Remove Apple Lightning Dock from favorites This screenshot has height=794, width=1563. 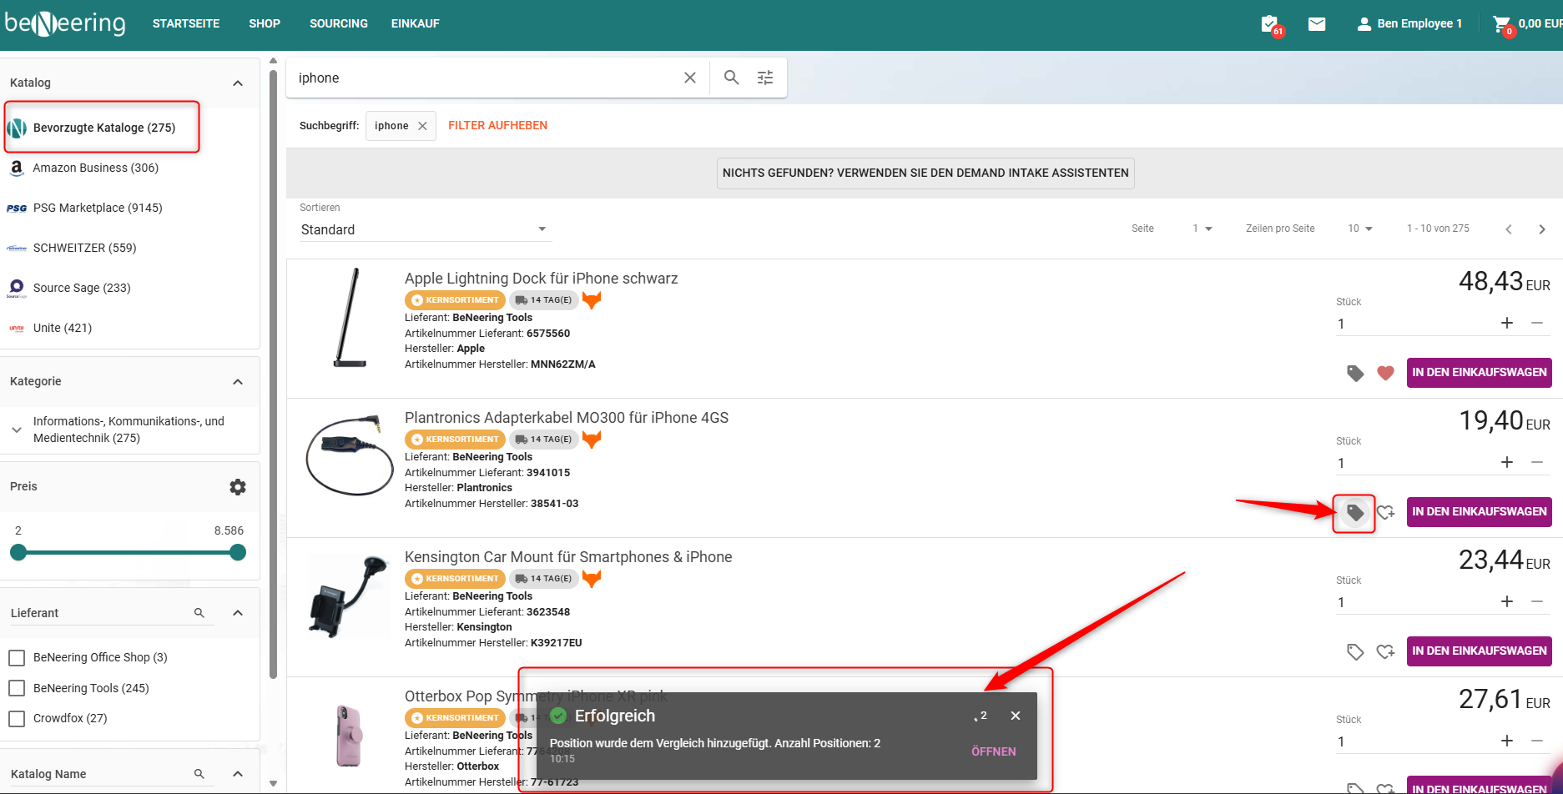1385,373
